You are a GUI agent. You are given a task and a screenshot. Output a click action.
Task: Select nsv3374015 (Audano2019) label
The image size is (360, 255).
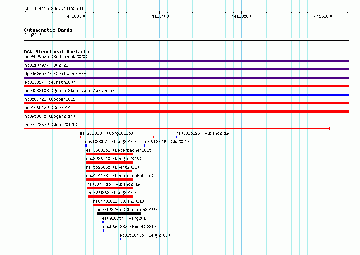tap(114, 184)
